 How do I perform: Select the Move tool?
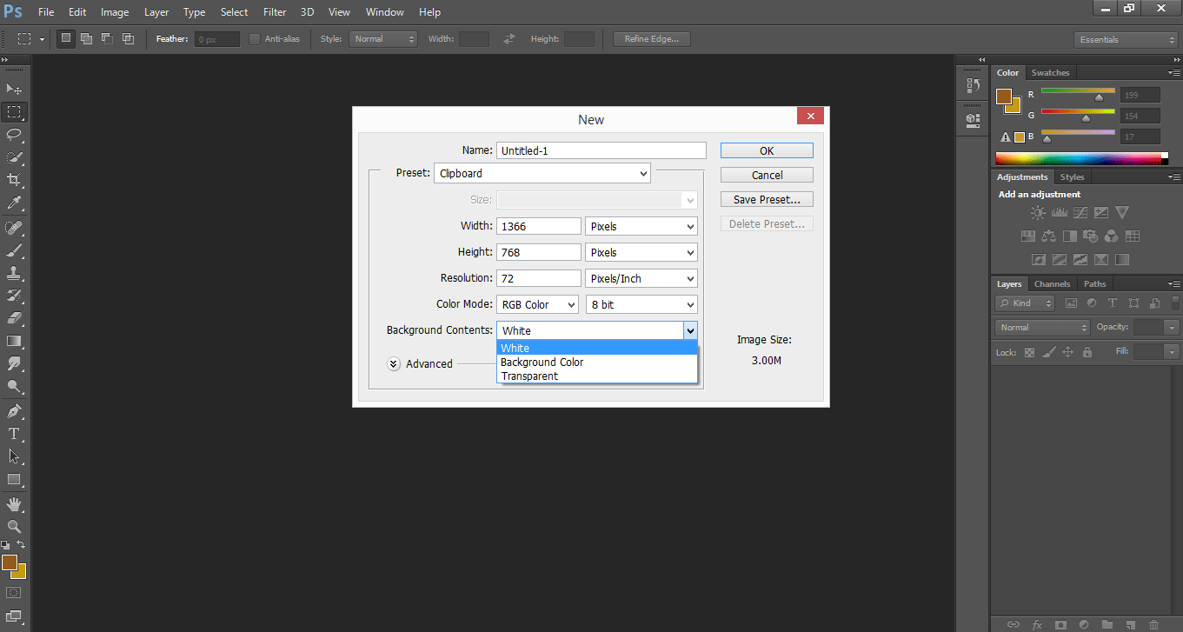14,89
